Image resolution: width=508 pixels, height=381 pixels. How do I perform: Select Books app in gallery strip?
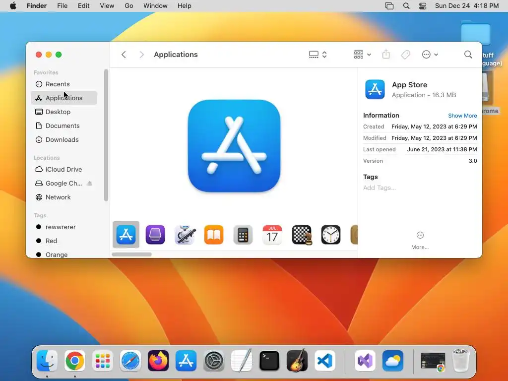click(214, 235)
